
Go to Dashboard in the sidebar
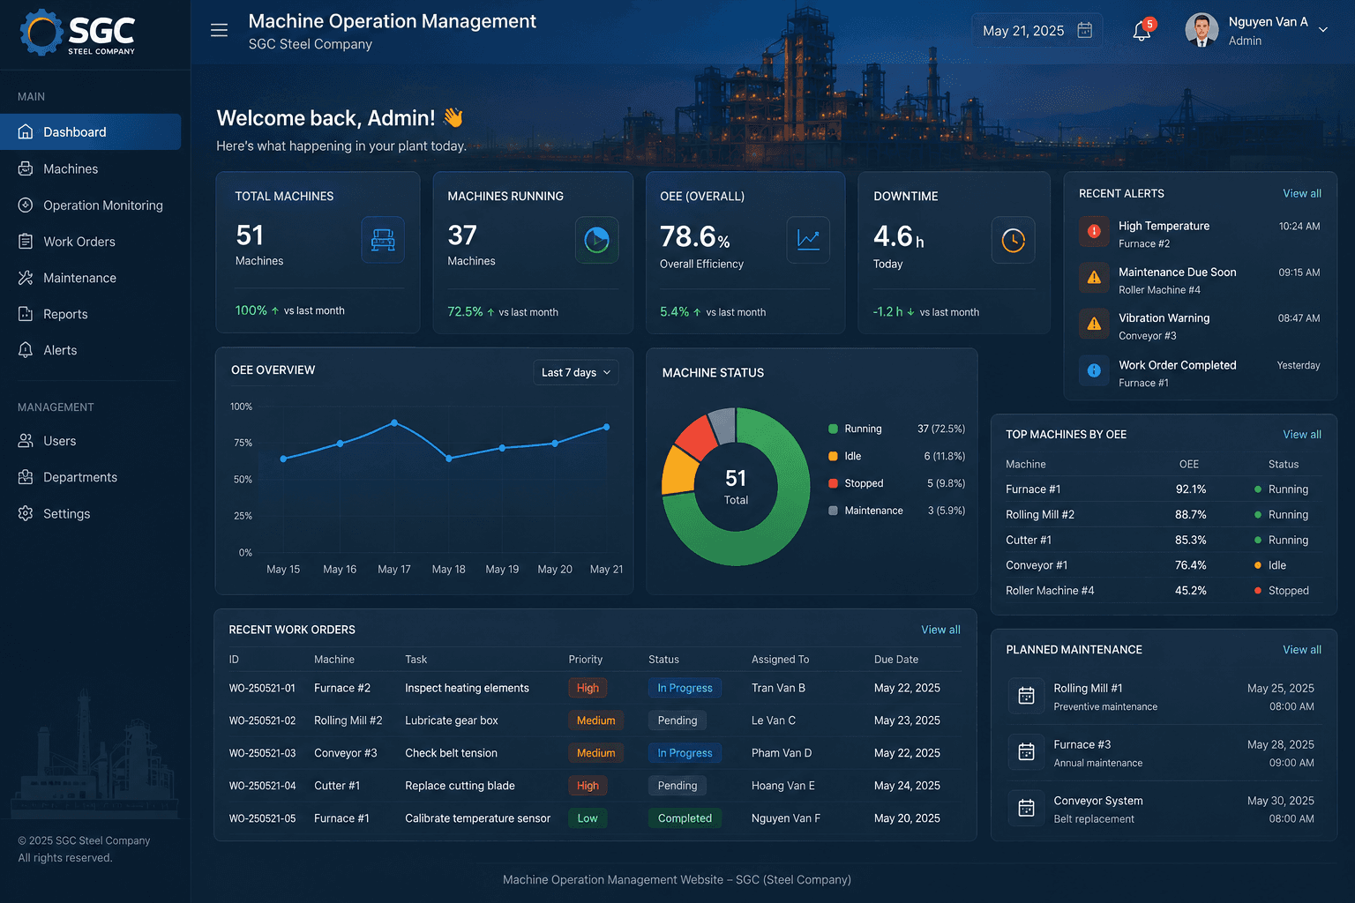pos(90,131)
